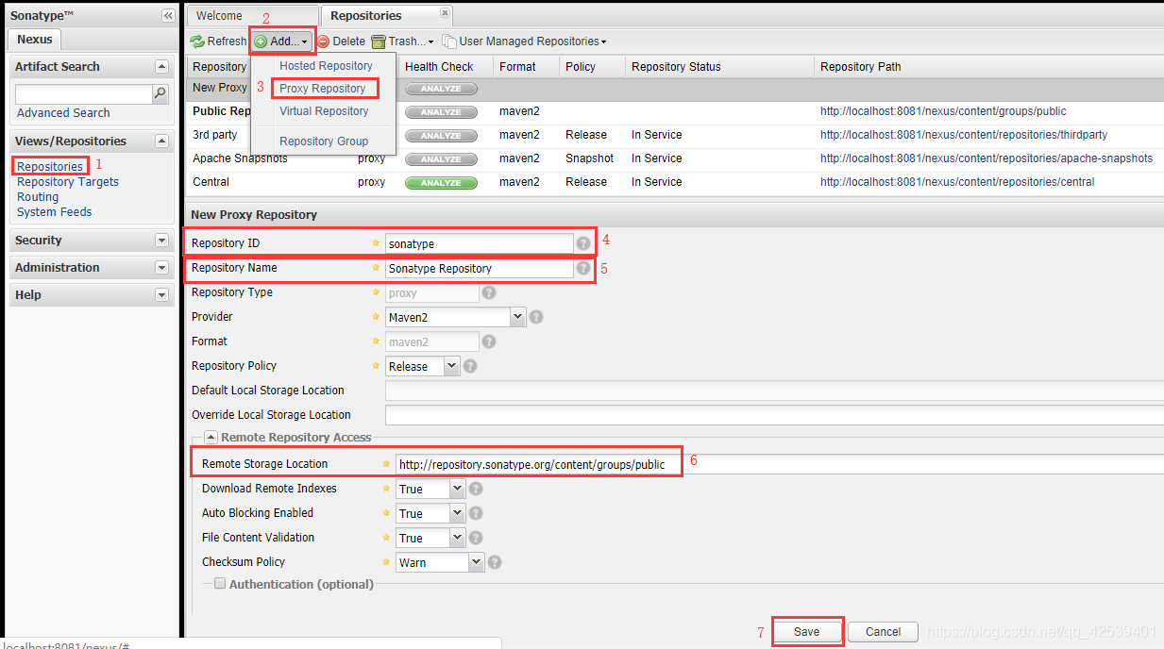Viewport: 1164px width, 649px height.
Task: Open the Checksum Policy dropdown
Action: tap(476, 562)
